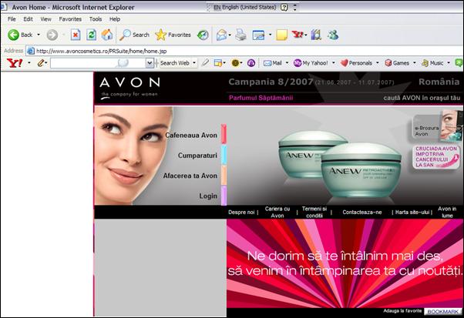Click Cafeneaua Avon link
The height and width of the screenshot is (318, 464).
coord(191,136)
